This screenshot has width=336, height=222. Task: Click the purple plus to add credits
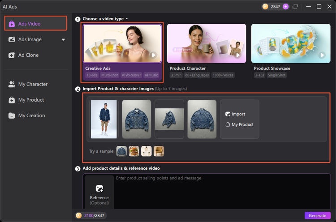(285, 7)
